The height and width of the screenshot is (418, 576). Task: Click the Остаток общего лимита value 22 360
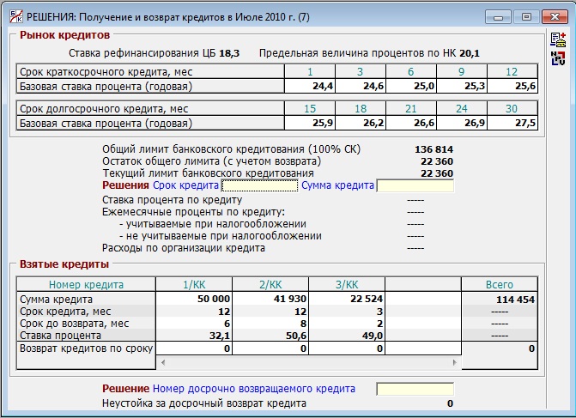(437, 161)
